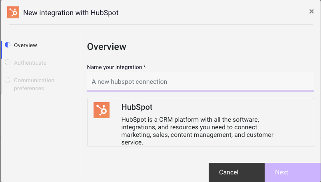Close the New integration dialog
This screenshot has width=321, height=182.
click(311, 12)
